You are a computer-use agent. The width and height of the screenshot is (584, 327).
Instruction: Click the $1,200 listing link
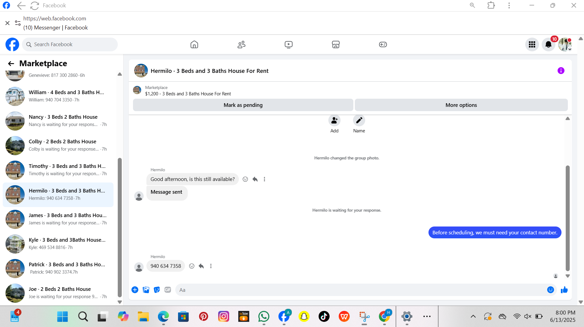(x=188, y=94)
